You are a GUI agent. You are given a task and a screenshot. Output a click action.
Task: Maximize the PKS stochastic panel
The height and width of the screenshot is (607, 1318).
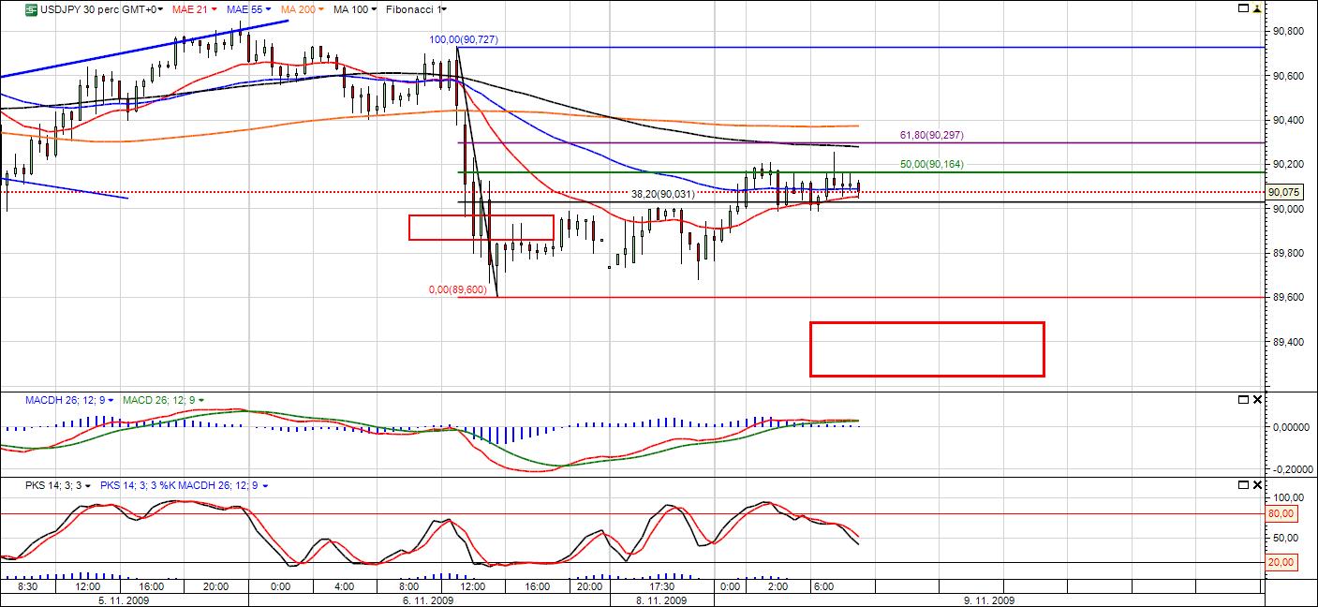click(x=1244, y=485)
